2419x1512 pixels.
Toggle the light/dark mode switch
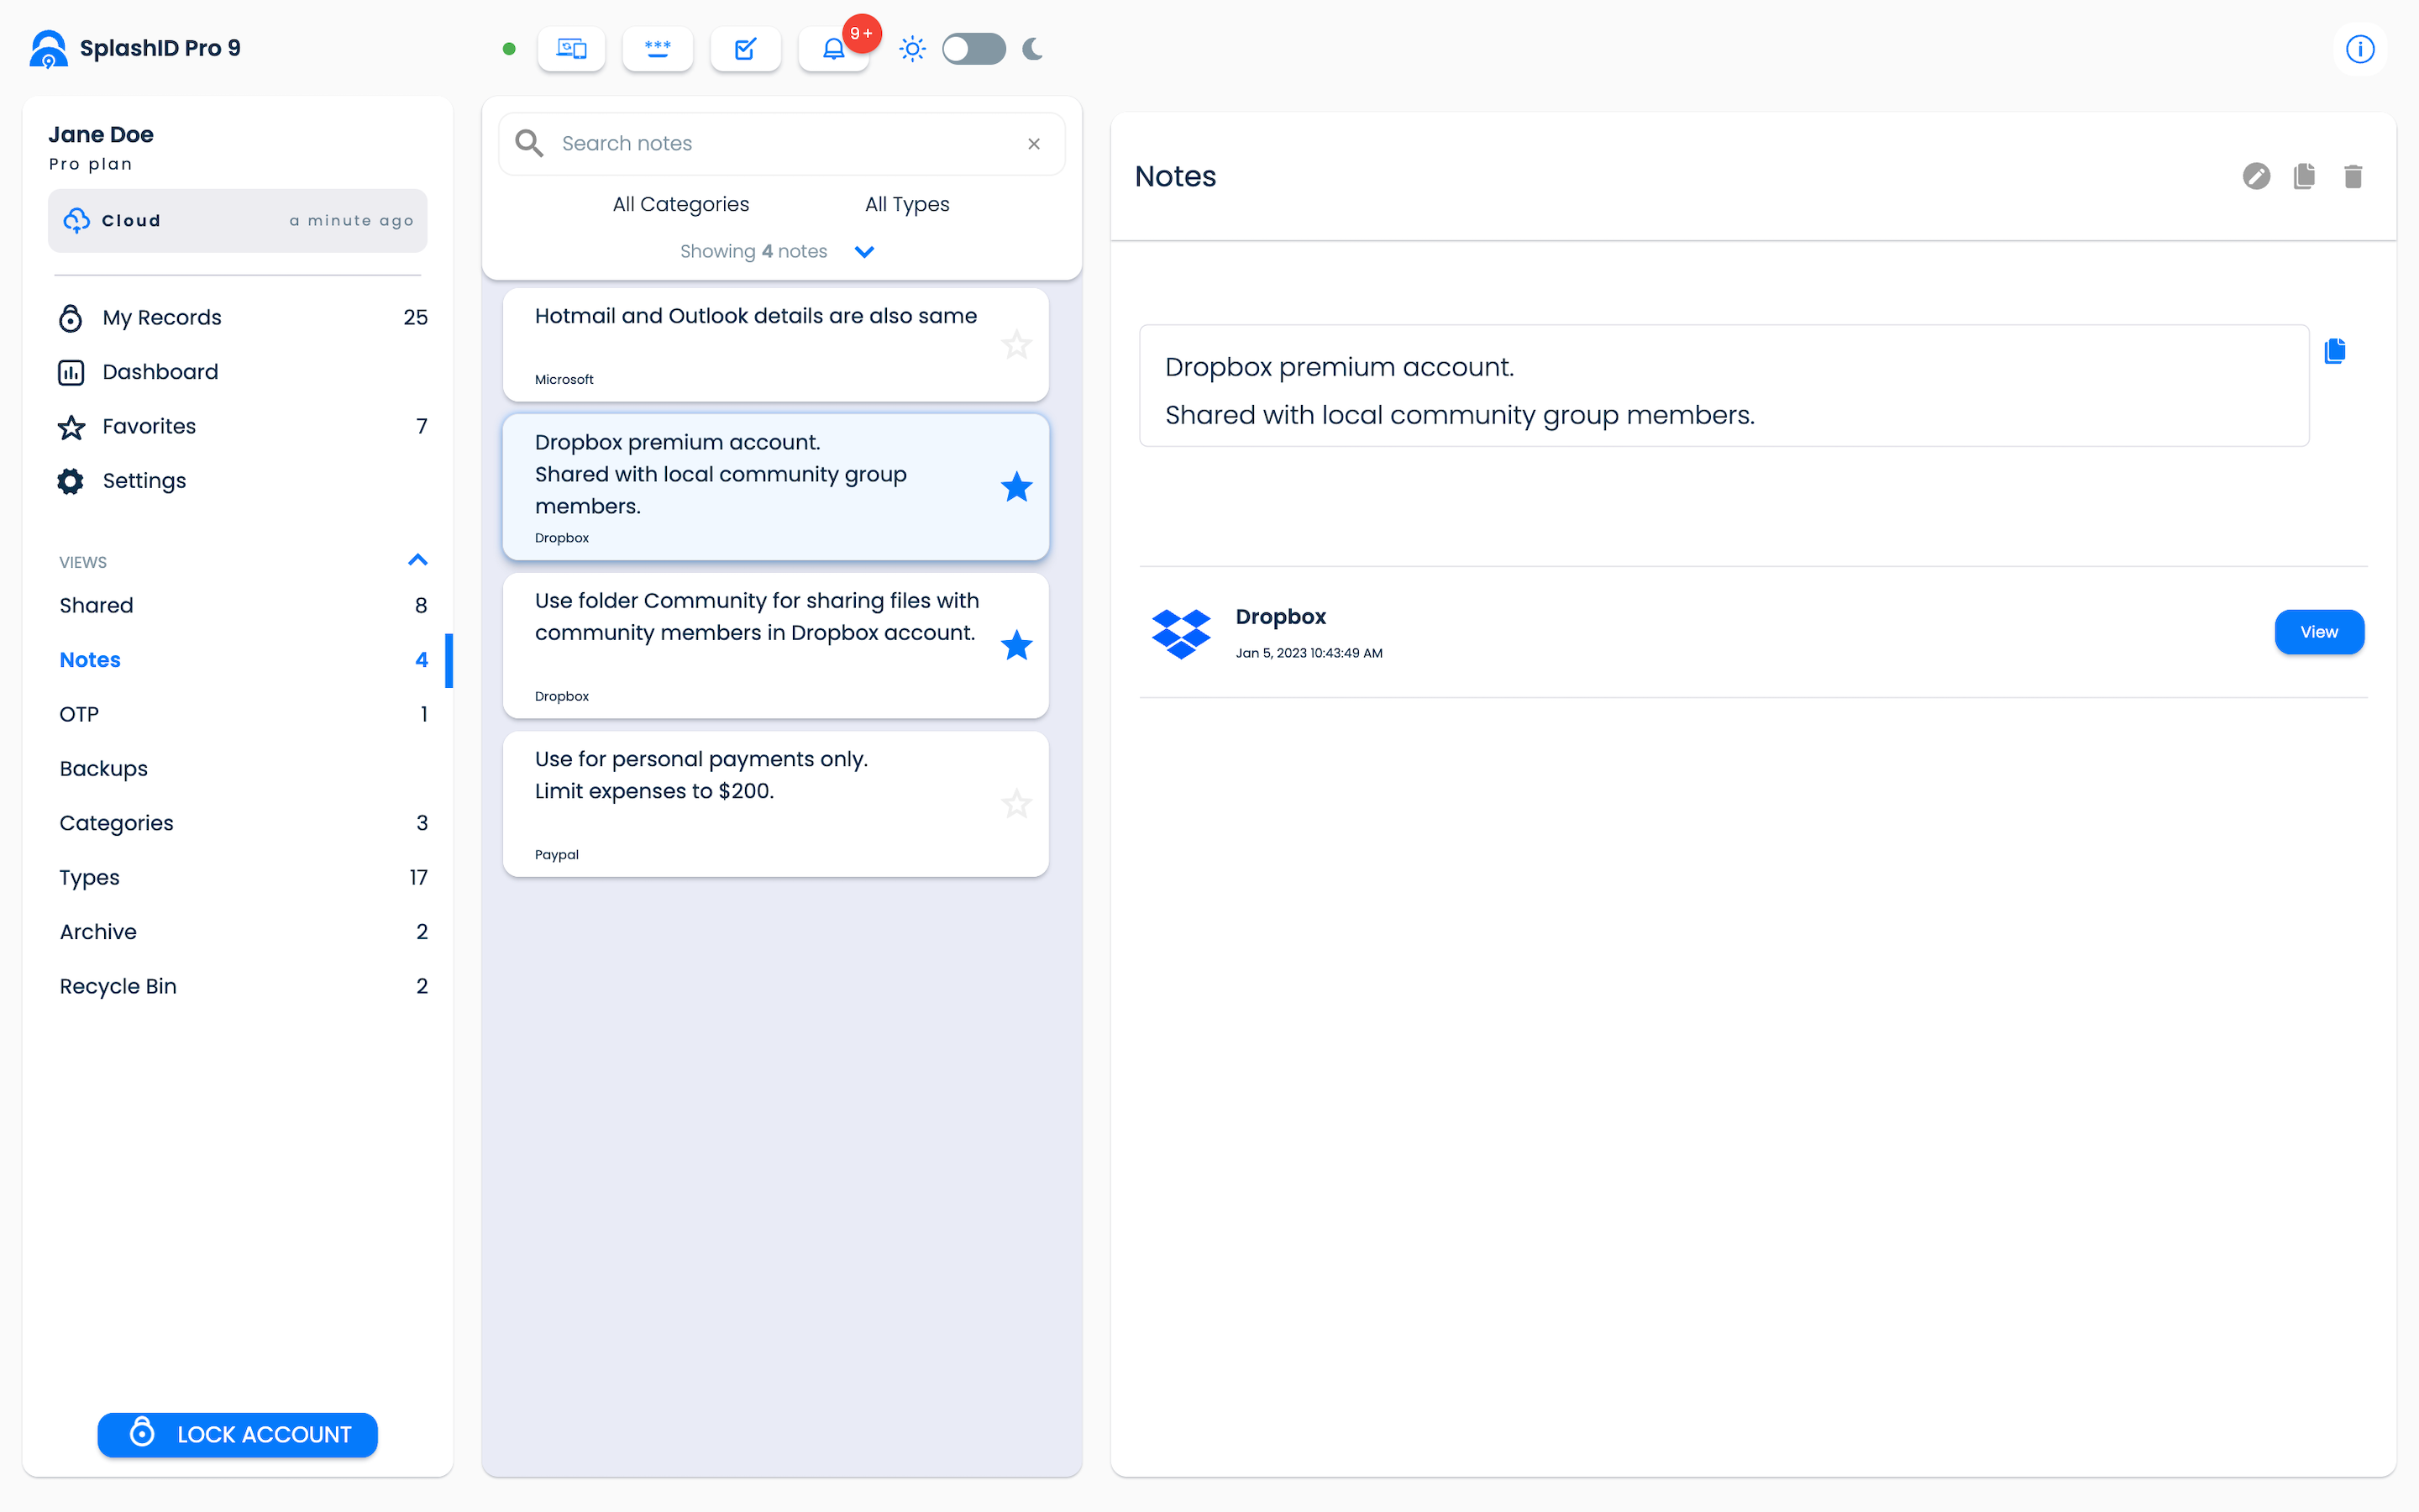point(973,49)
